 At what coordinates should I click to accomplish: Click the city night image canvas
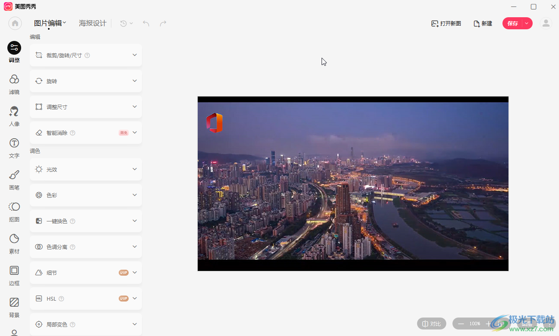coord(353,184)
